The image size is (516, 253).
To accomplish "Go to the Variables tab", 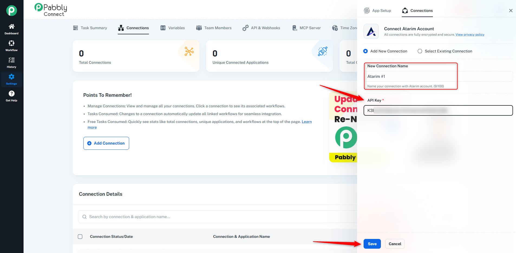I will 173,28.
